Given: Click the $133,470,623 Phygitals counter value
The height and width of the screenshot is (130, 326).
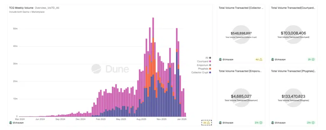Looking at the screenshot, I should (x=293, y=96).
